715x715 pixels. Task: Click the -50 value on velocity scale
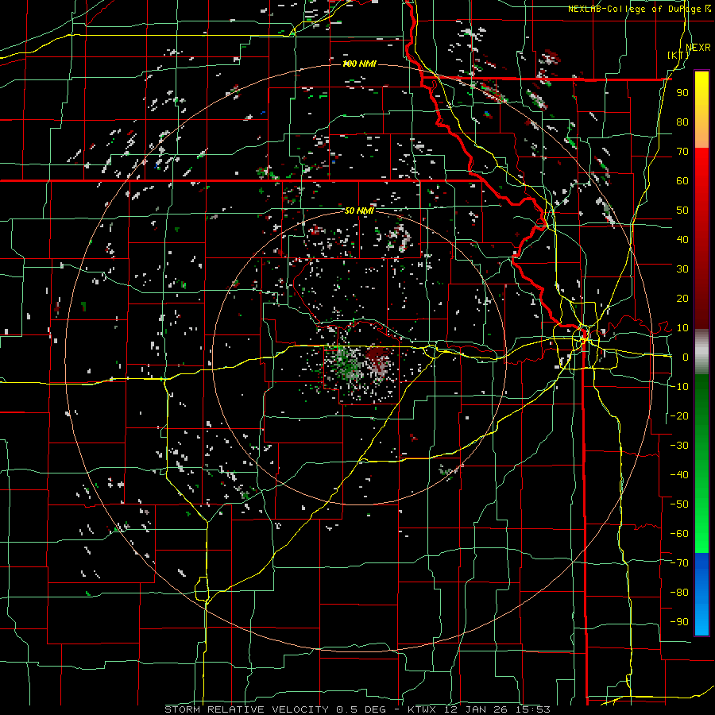679,504
